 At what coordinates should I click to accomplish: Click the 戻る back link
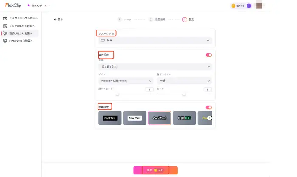pyautogui.click(x=58, y=19)
